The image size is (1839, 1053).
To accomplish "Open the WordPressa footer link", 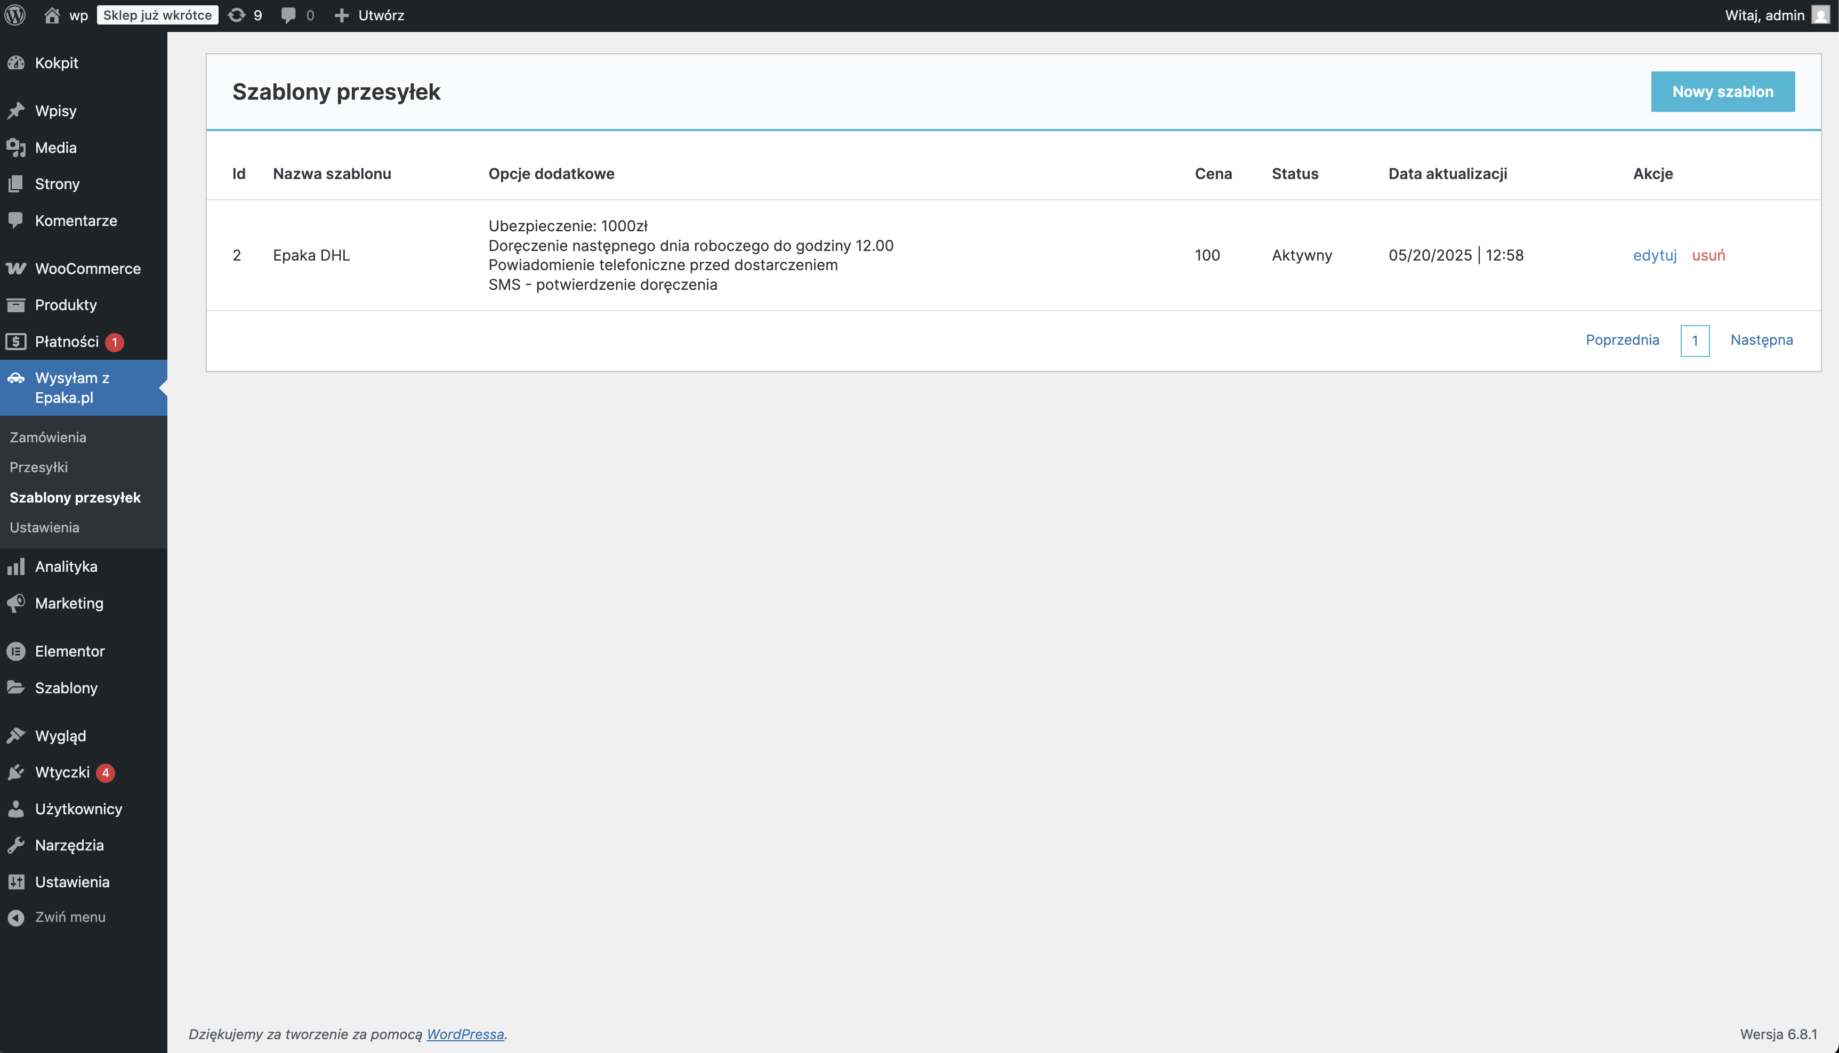I will point(465,1034).
